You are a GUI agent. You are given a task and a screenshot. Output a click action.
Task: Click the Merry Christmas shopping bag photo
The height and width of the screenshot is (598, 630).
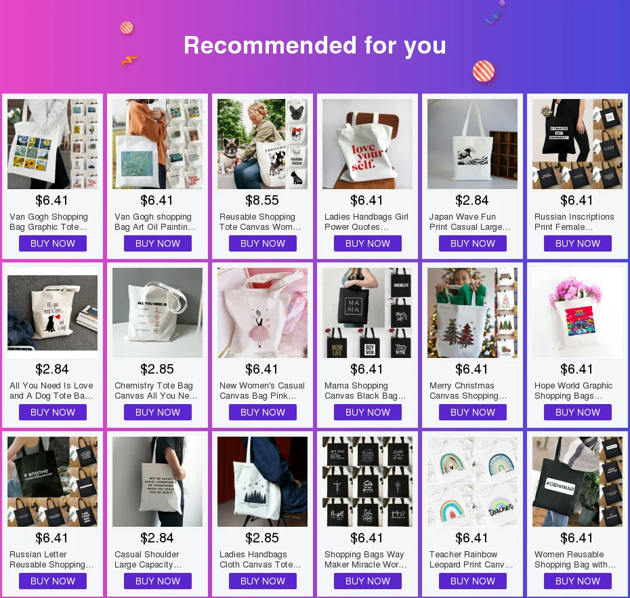472,313
